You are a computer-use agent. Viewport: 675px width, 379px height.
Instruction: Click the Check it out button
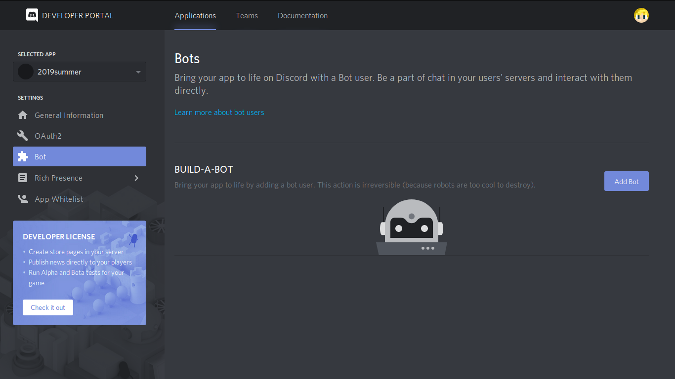pos(48,307)
